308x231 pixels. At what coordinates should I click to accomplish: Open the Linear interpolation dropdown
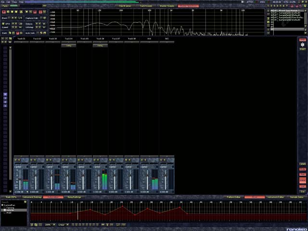(x=64, y=225)
